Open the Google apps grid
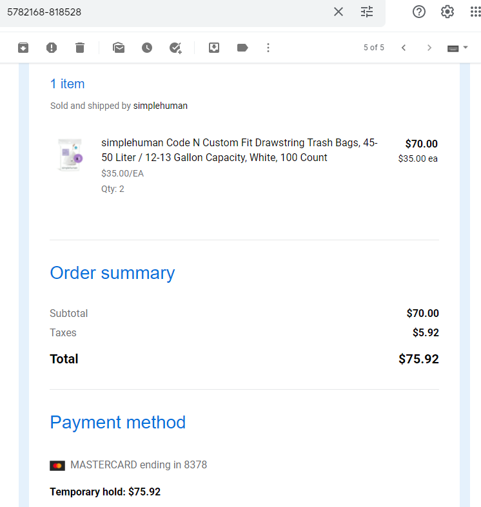 point(475,12)
